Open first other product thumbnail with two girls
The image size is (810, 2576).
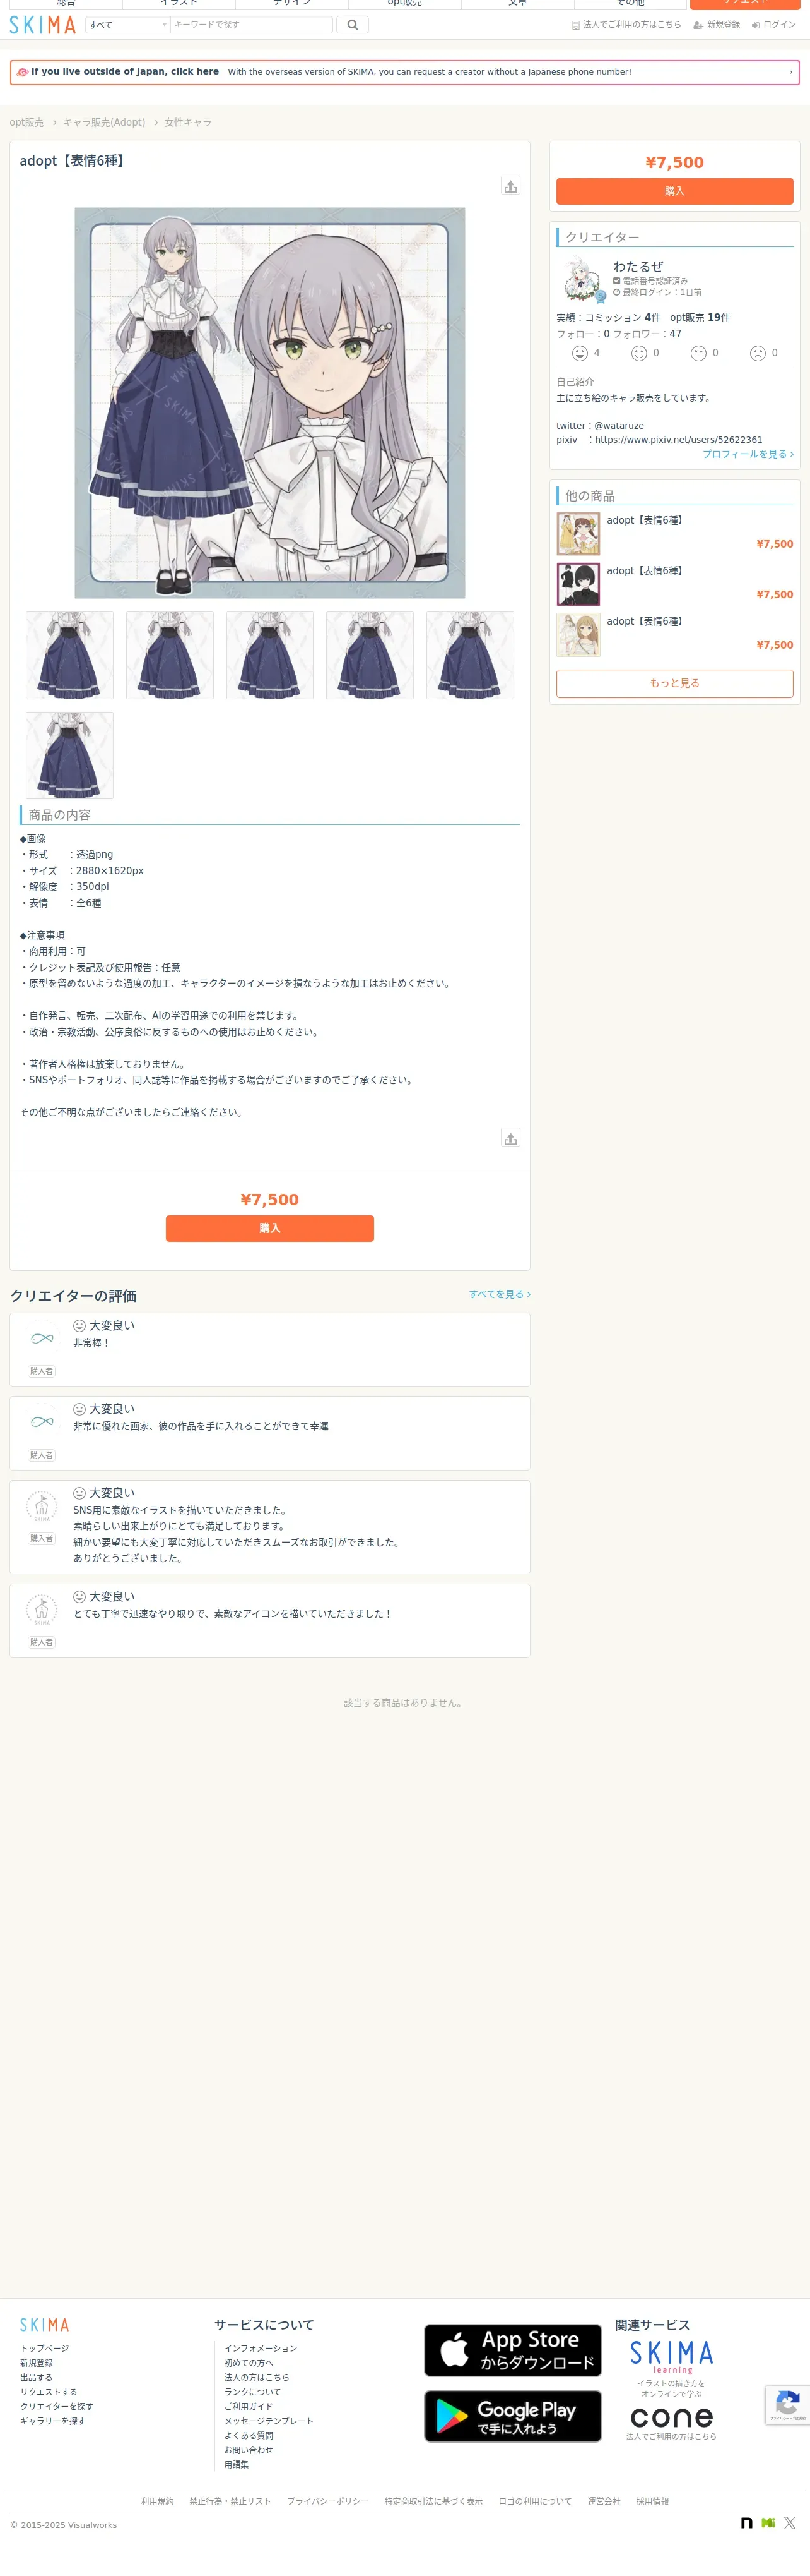pyautogui.click(x=578, y=534)
